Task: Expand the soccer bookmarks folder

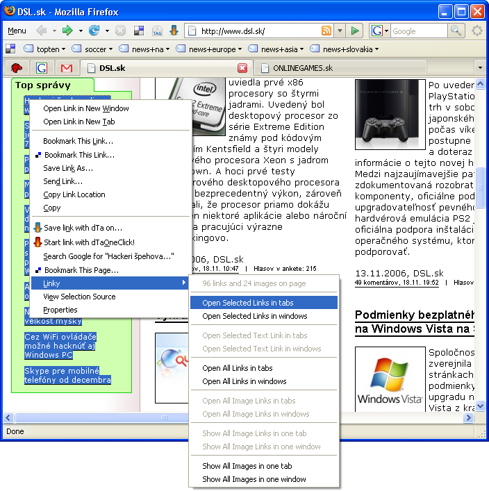Action: click(x=92, y=49)
